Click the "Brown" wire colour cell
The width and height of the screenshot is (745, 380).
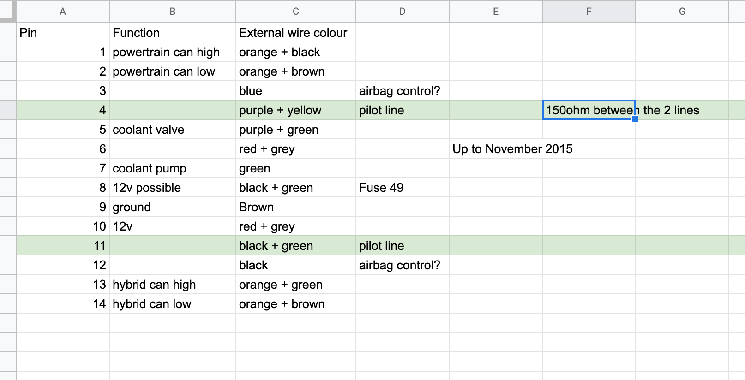point(295,207)
